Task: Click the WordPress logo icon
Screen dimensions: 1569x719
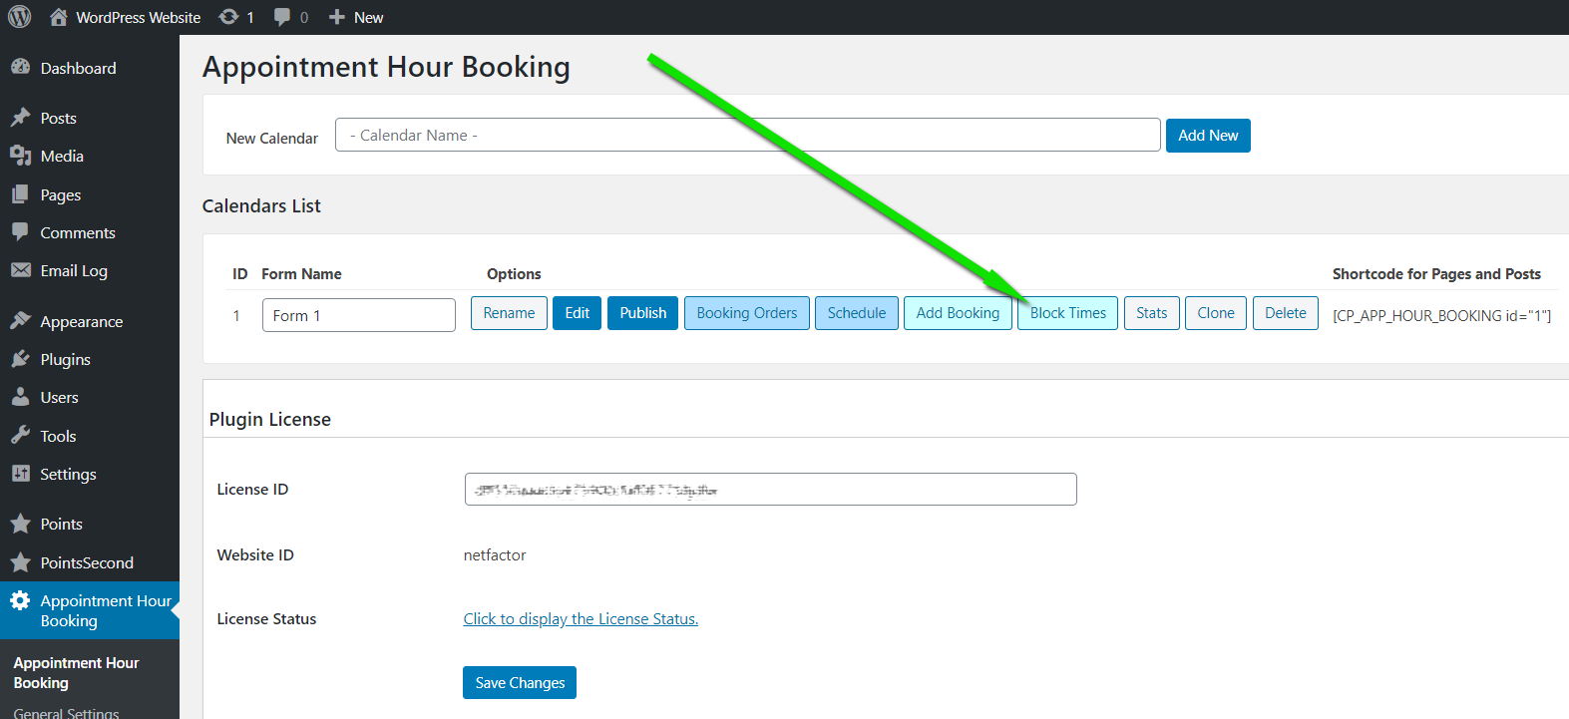Action: [x=20, y=17]
